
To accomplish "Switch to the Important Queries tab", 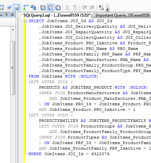I will point(123,15).
